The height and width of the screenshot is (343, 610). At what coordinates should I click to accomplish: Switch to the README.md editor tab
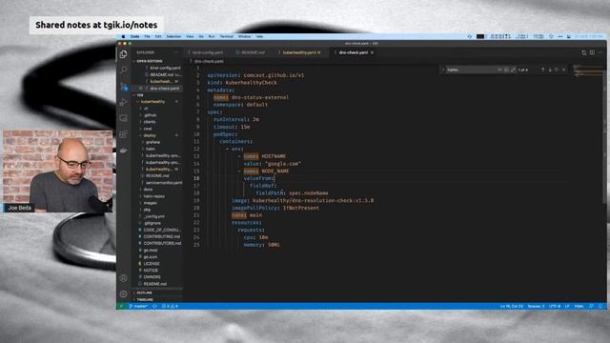252,52
